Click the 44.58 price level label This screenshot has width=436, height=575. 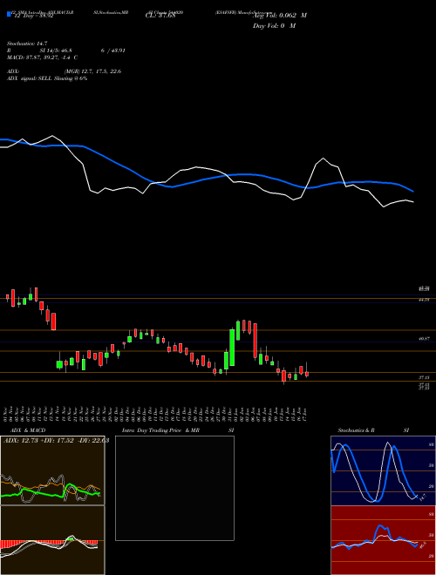tap(424, 300)
